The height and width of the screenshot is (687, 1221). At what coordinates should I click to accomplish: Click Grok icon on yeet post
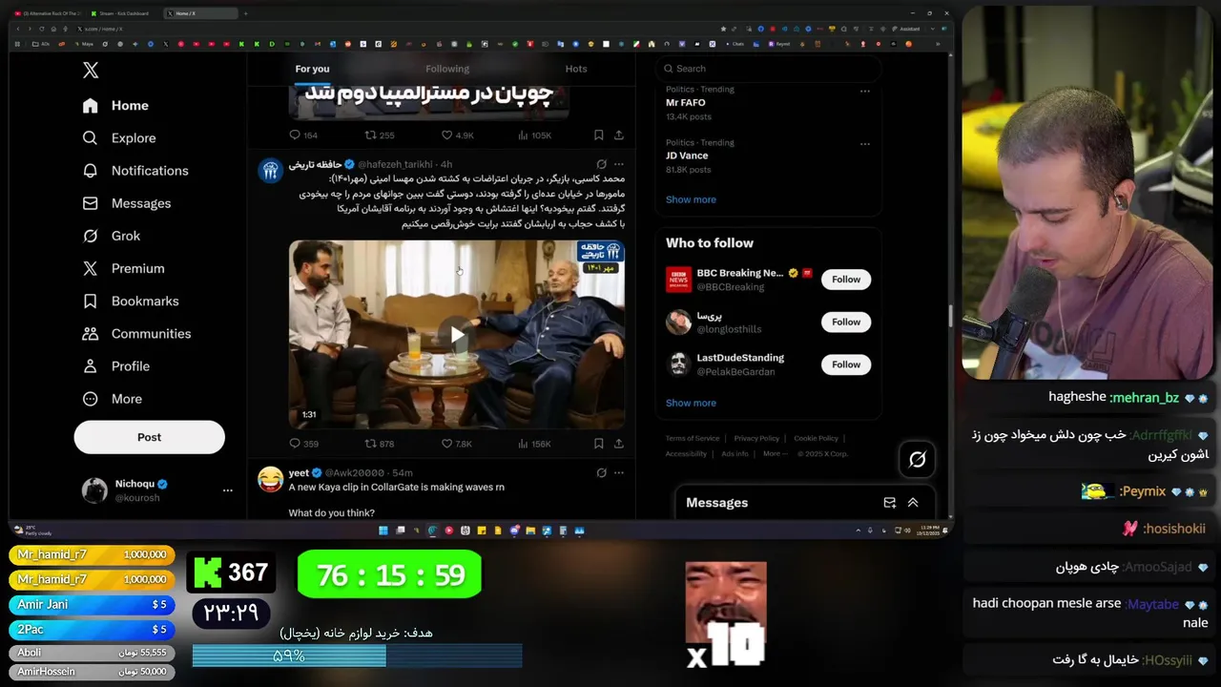click(x=601, y=472)
